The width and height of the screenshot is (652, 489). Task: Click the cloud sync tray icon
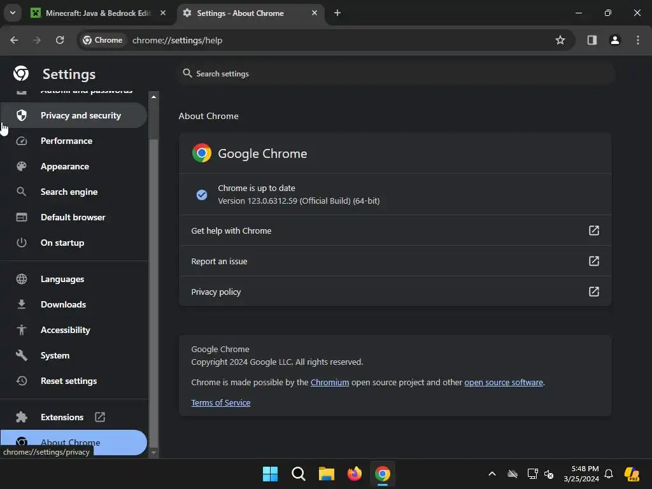pyautogui.click(x=513, y=474)
